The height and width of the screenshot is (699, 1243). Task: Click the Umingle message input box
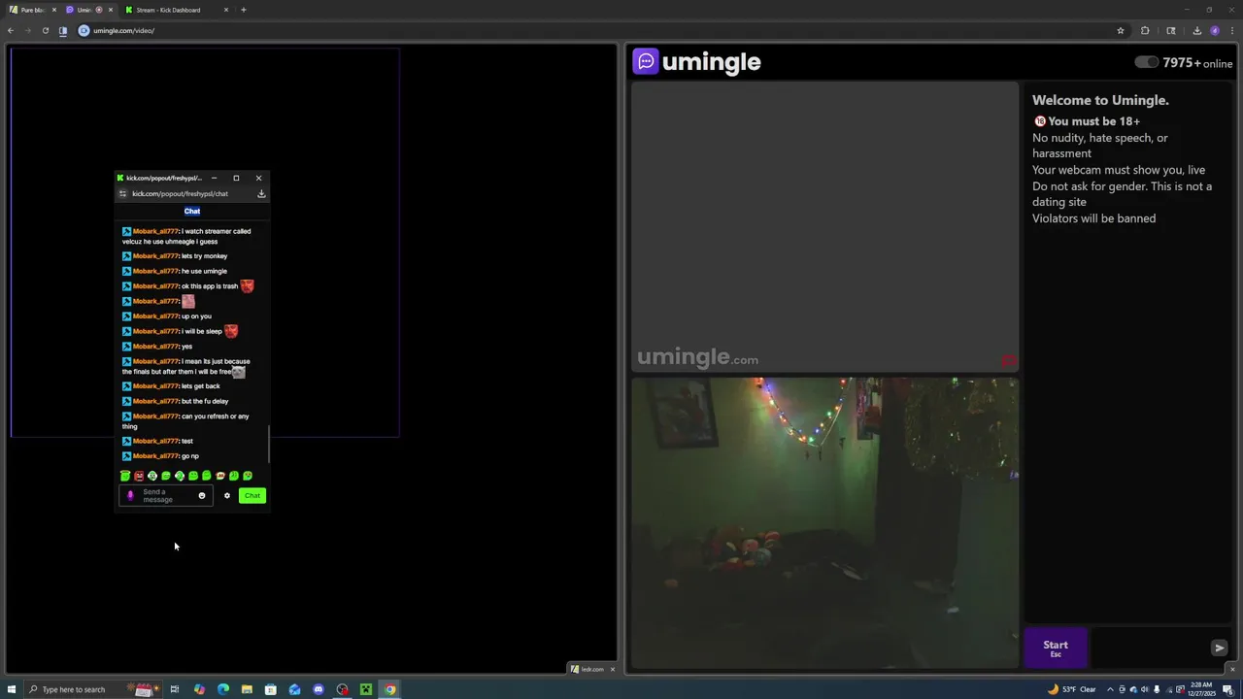[x=1149, y=648]
